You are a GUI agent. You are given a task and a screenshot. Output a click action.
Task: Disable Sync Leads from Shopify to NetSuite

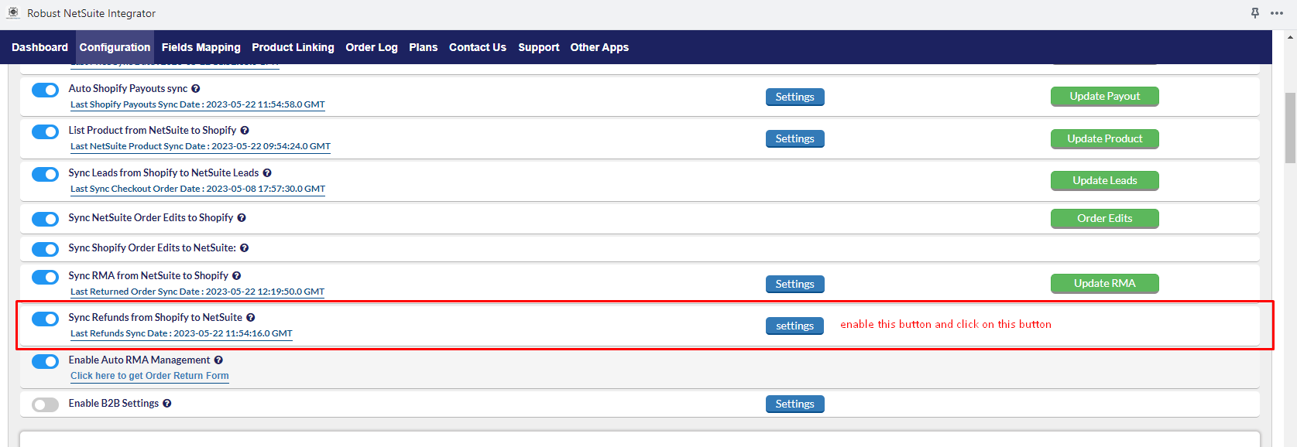point(45,175)
